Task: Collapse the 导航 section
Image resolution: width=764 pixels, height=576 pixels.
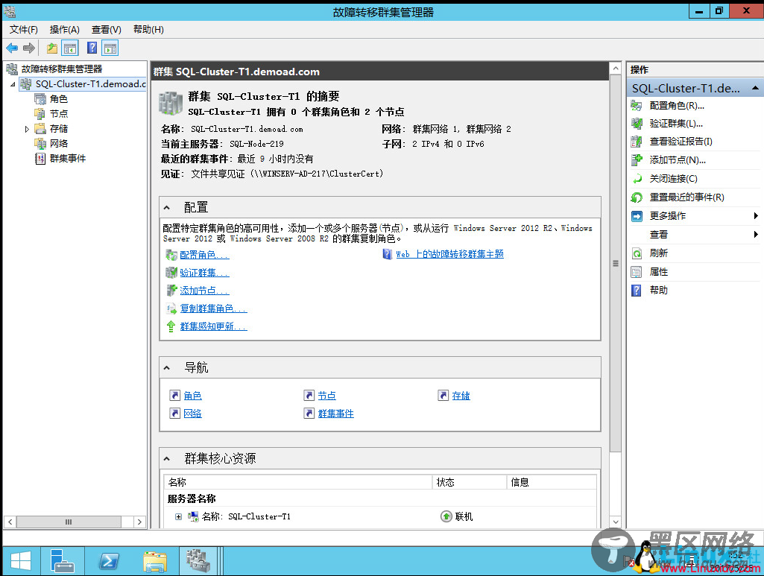Action: [167, 367]
